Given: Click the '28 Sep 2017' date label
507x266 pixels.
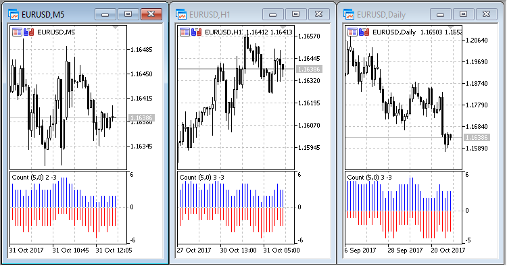Looking at the screenshot, I should click(405, 250).
